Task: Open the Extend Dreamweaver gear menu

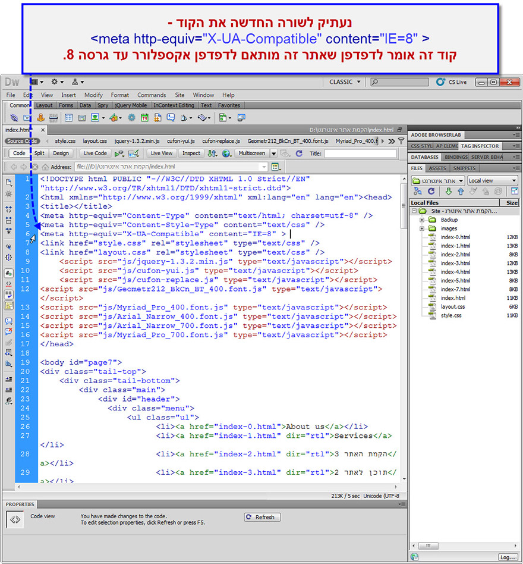Action: coord(57,82)
